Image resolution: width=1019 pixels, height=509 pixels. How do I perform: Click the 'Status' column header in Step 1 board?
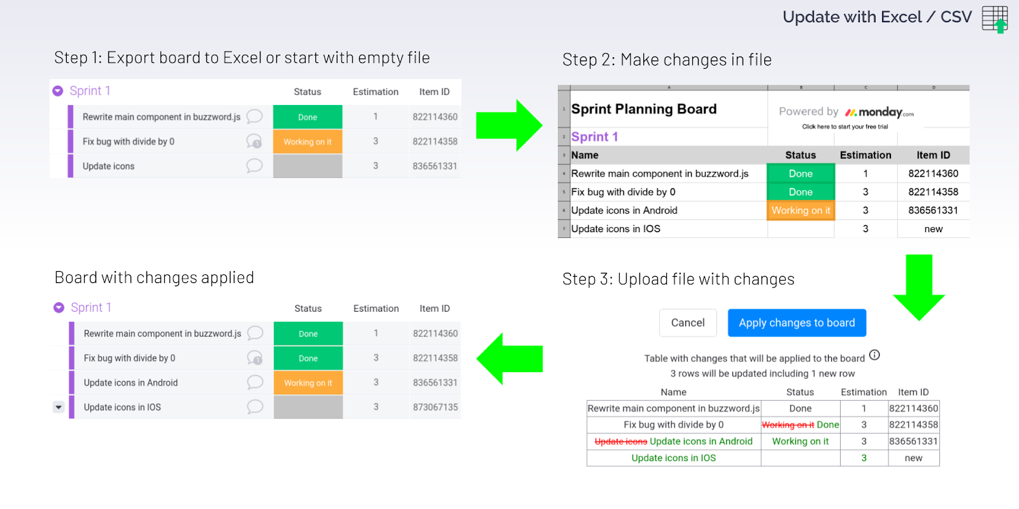coord(308,92)
